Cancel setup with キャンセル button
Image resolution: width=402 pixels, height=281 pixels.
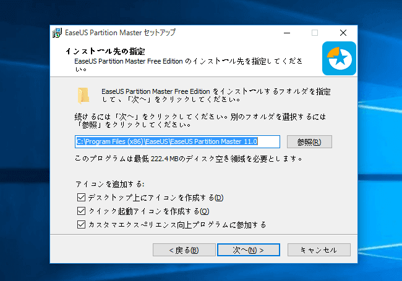[319, 250]
